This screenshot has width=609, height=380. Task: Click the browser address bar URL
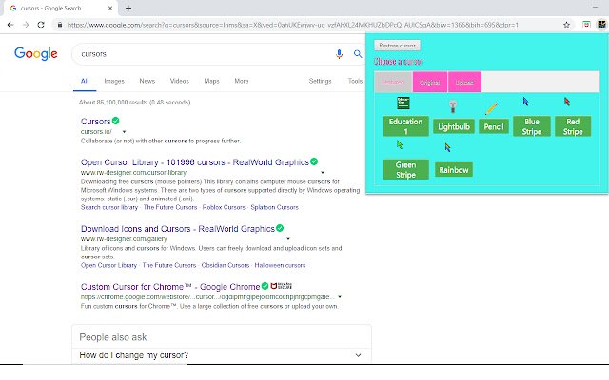(x=292, y=25)
